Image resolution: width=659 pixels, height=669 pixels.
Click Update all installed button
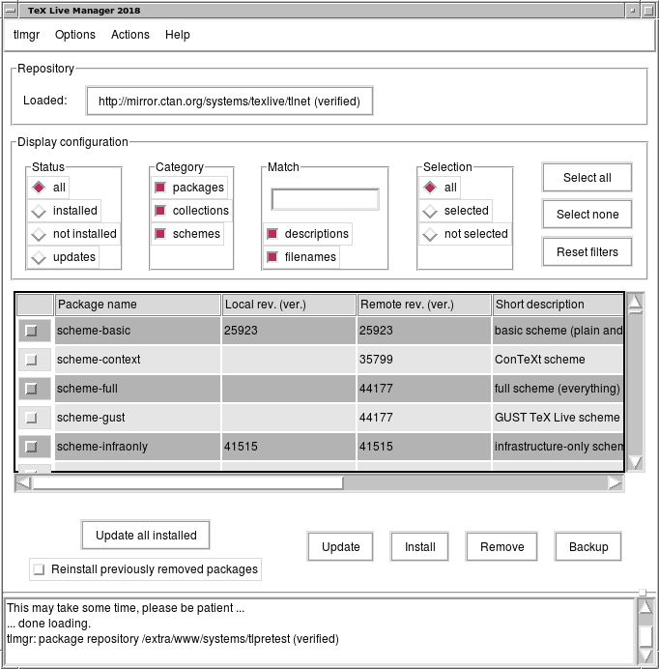(146, 535)
